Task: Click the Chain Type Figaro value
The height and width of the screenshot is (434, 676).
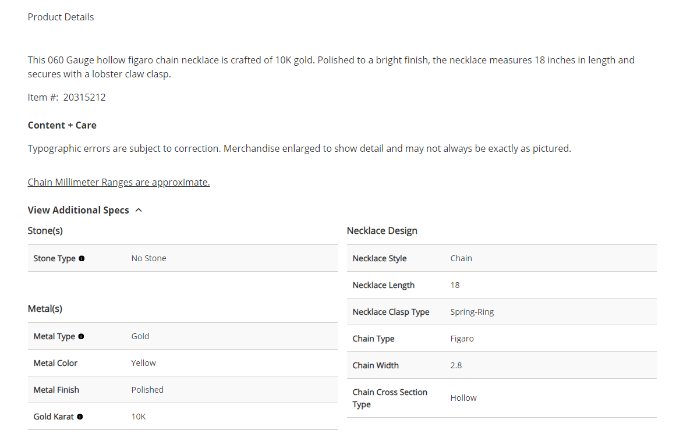Action: click(x=462, y=339)
